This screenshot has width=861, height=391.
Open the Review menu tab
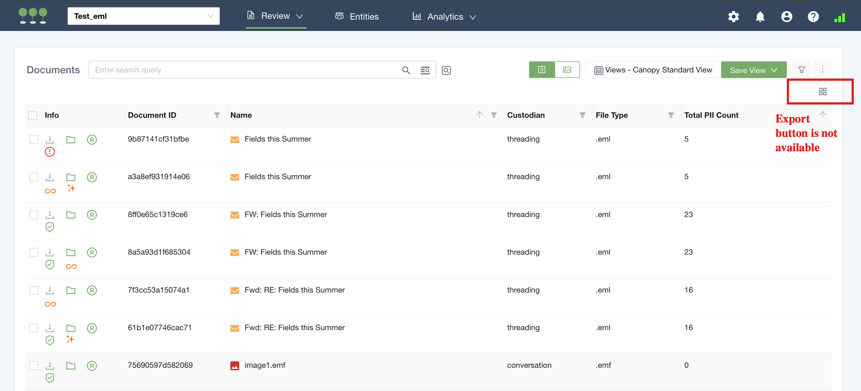(x=276, y=16)
